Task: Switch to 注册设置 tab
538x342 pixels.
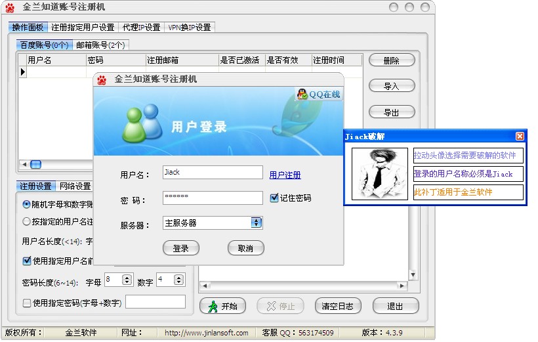Action: [35, 186]
